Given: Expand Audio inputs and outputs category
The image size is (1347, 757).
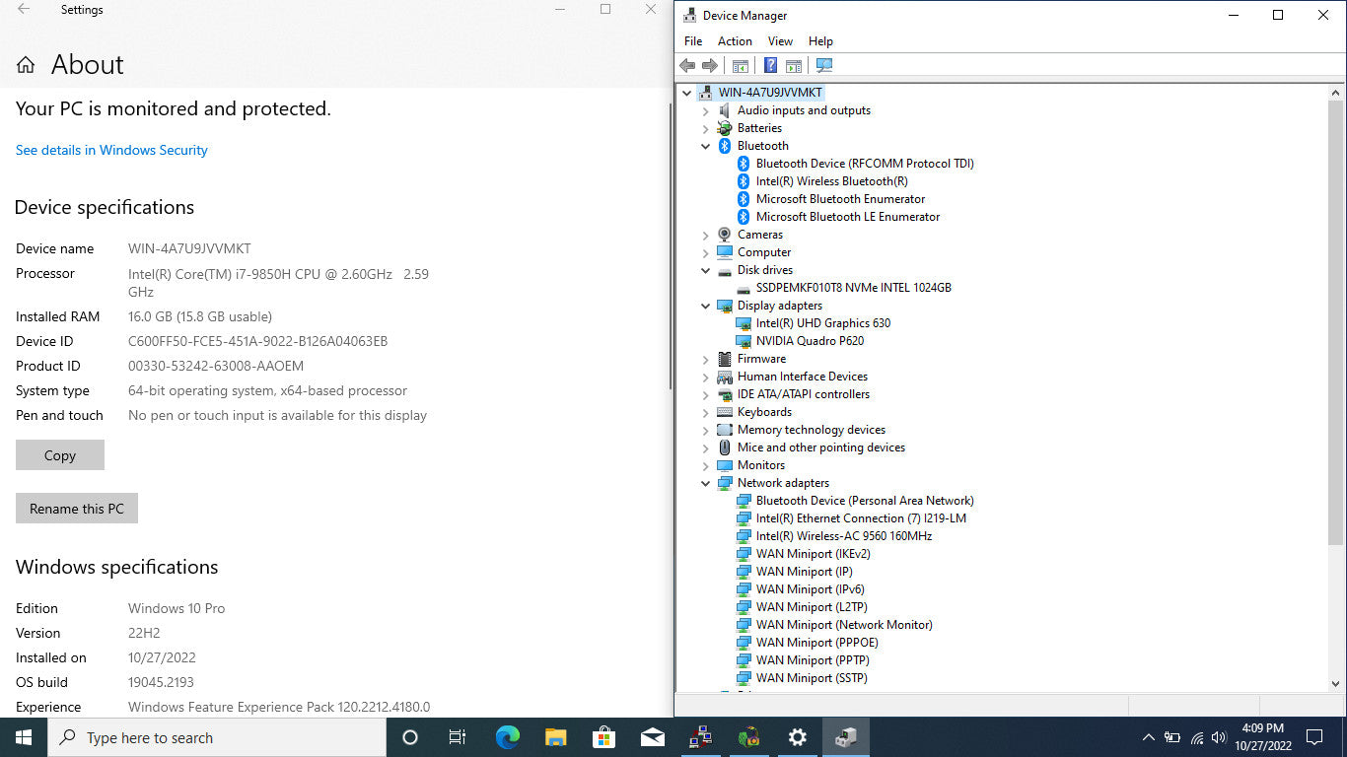Looking at the screenshot, I should coord(706,110).
